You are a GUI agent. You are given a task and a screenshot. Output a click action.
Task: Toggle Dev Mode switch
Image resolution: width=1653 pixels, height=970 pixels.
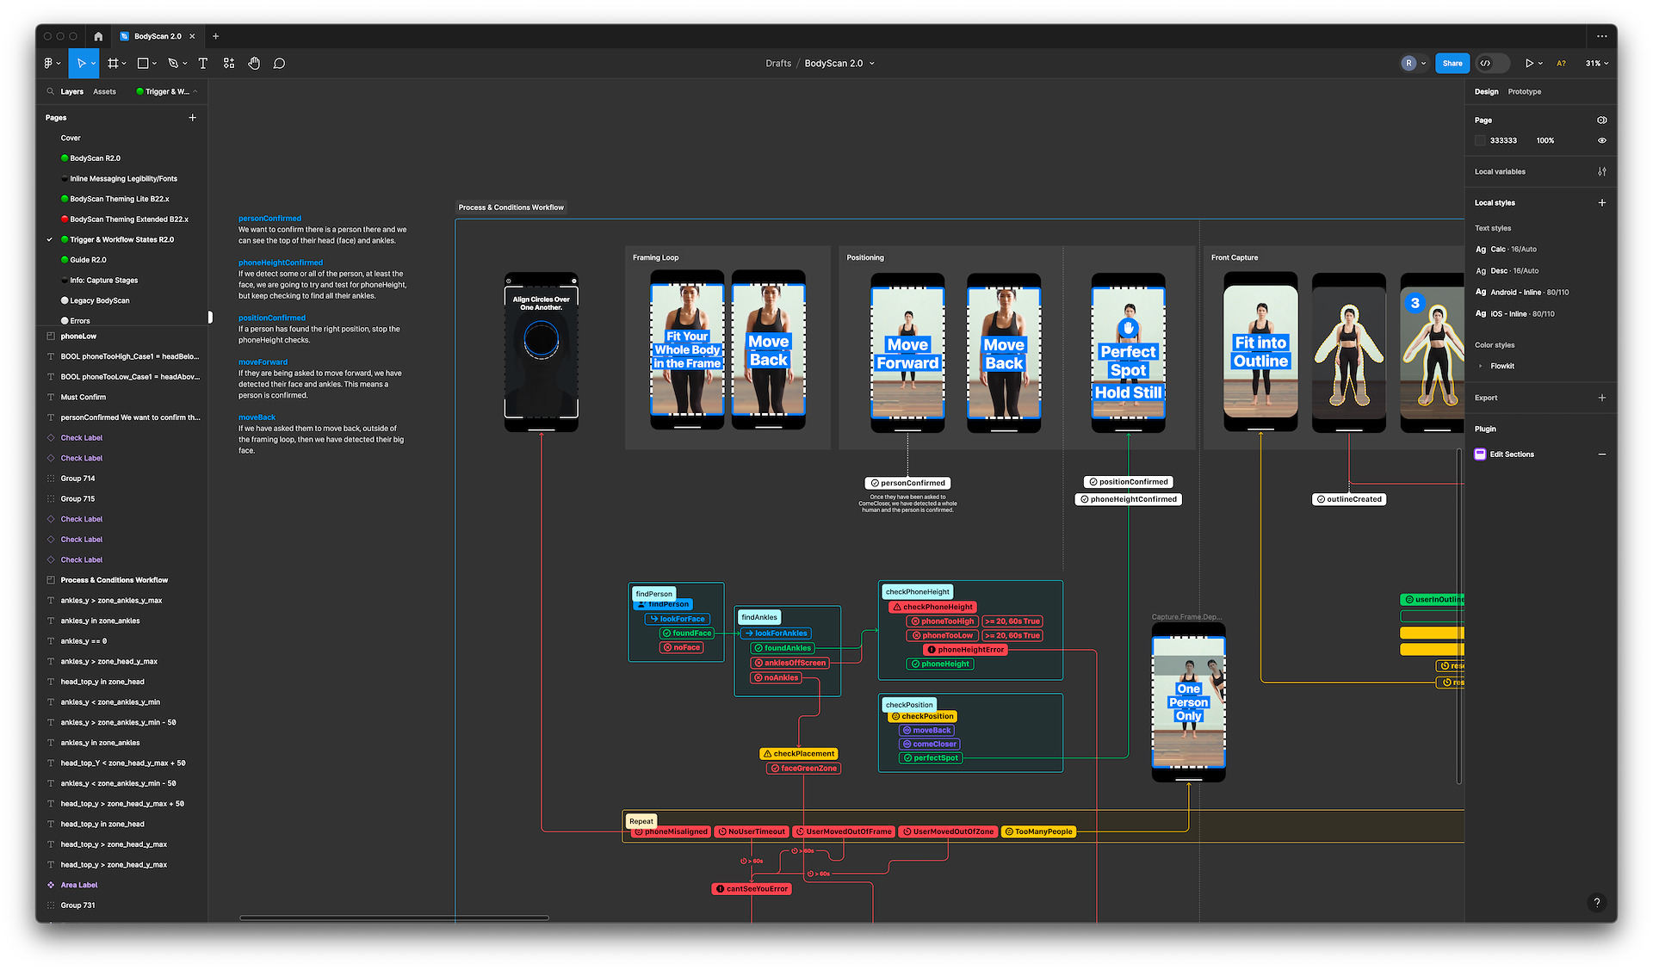coord(1493,64)
